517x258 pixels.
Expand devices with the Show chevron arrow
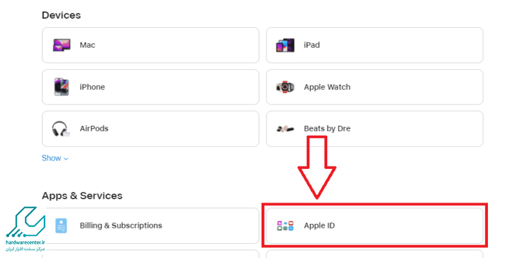tap(66, 159)
